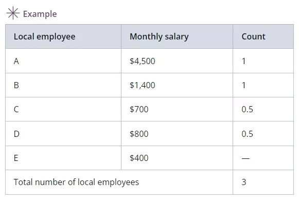Click the count 0.5 for employee D

[263, 134]
